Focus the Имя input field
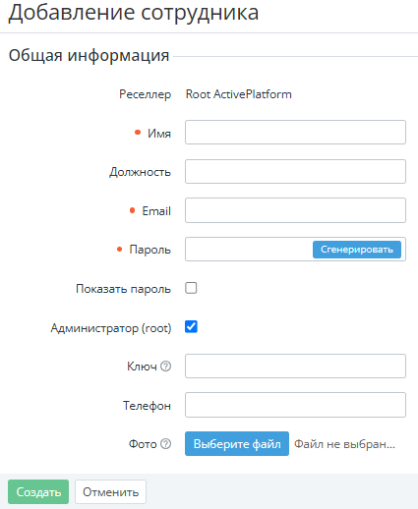The height and width of the screenshot is (509, 418). coord(295,133)
